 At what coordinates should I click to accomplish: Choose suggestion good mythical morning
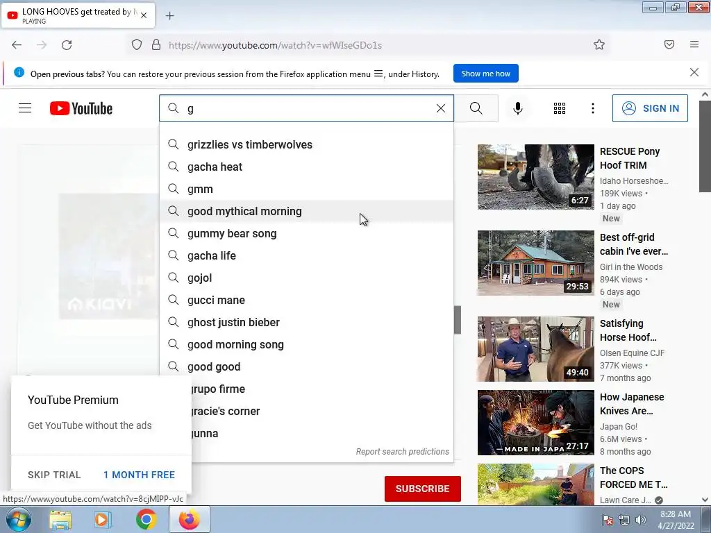tap(306, 211)
